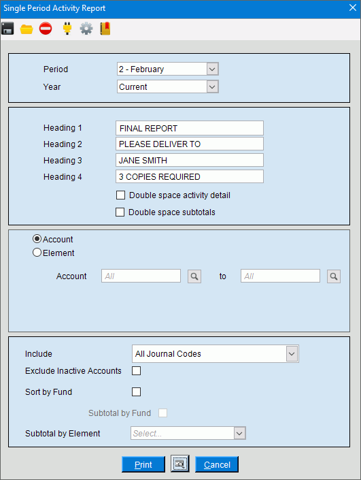This screenshot has height=480, width=361.
Task: Click the magnifier beside first Account field
Action: coord(194,276)
